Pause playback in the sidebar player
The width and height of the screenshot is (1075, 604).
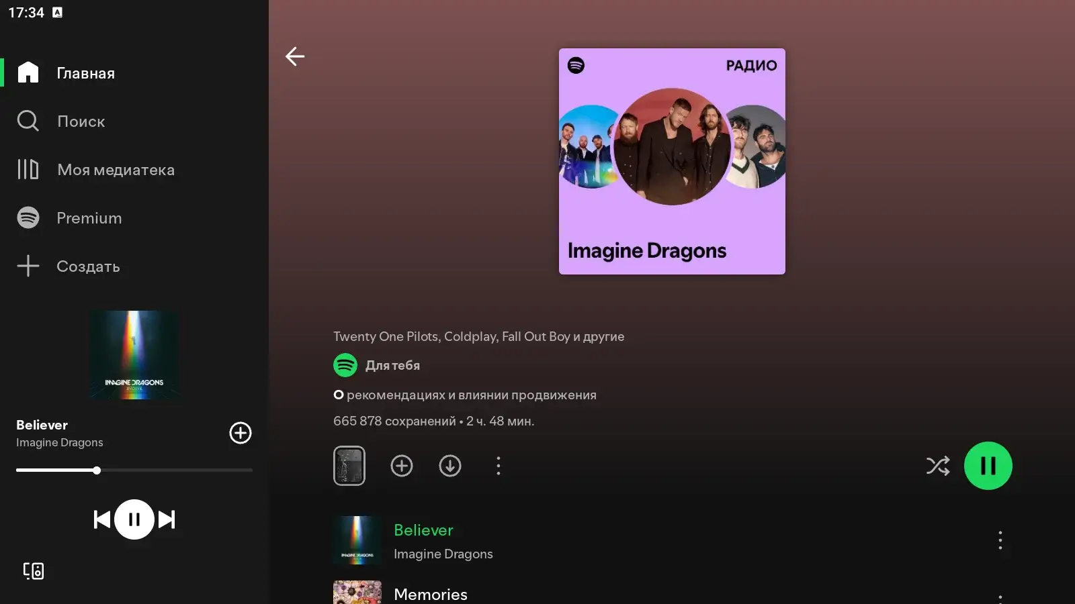pyautogui.click(x=134, y=519)
